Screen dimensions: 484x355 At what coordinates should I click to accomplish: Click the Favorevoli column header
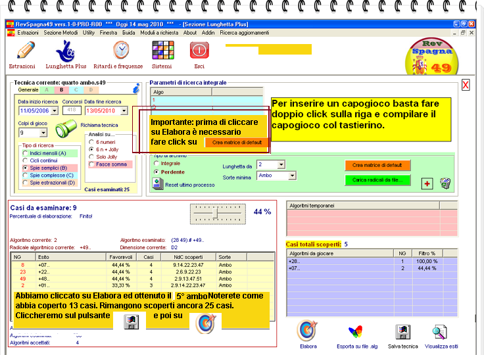[121, 257]
